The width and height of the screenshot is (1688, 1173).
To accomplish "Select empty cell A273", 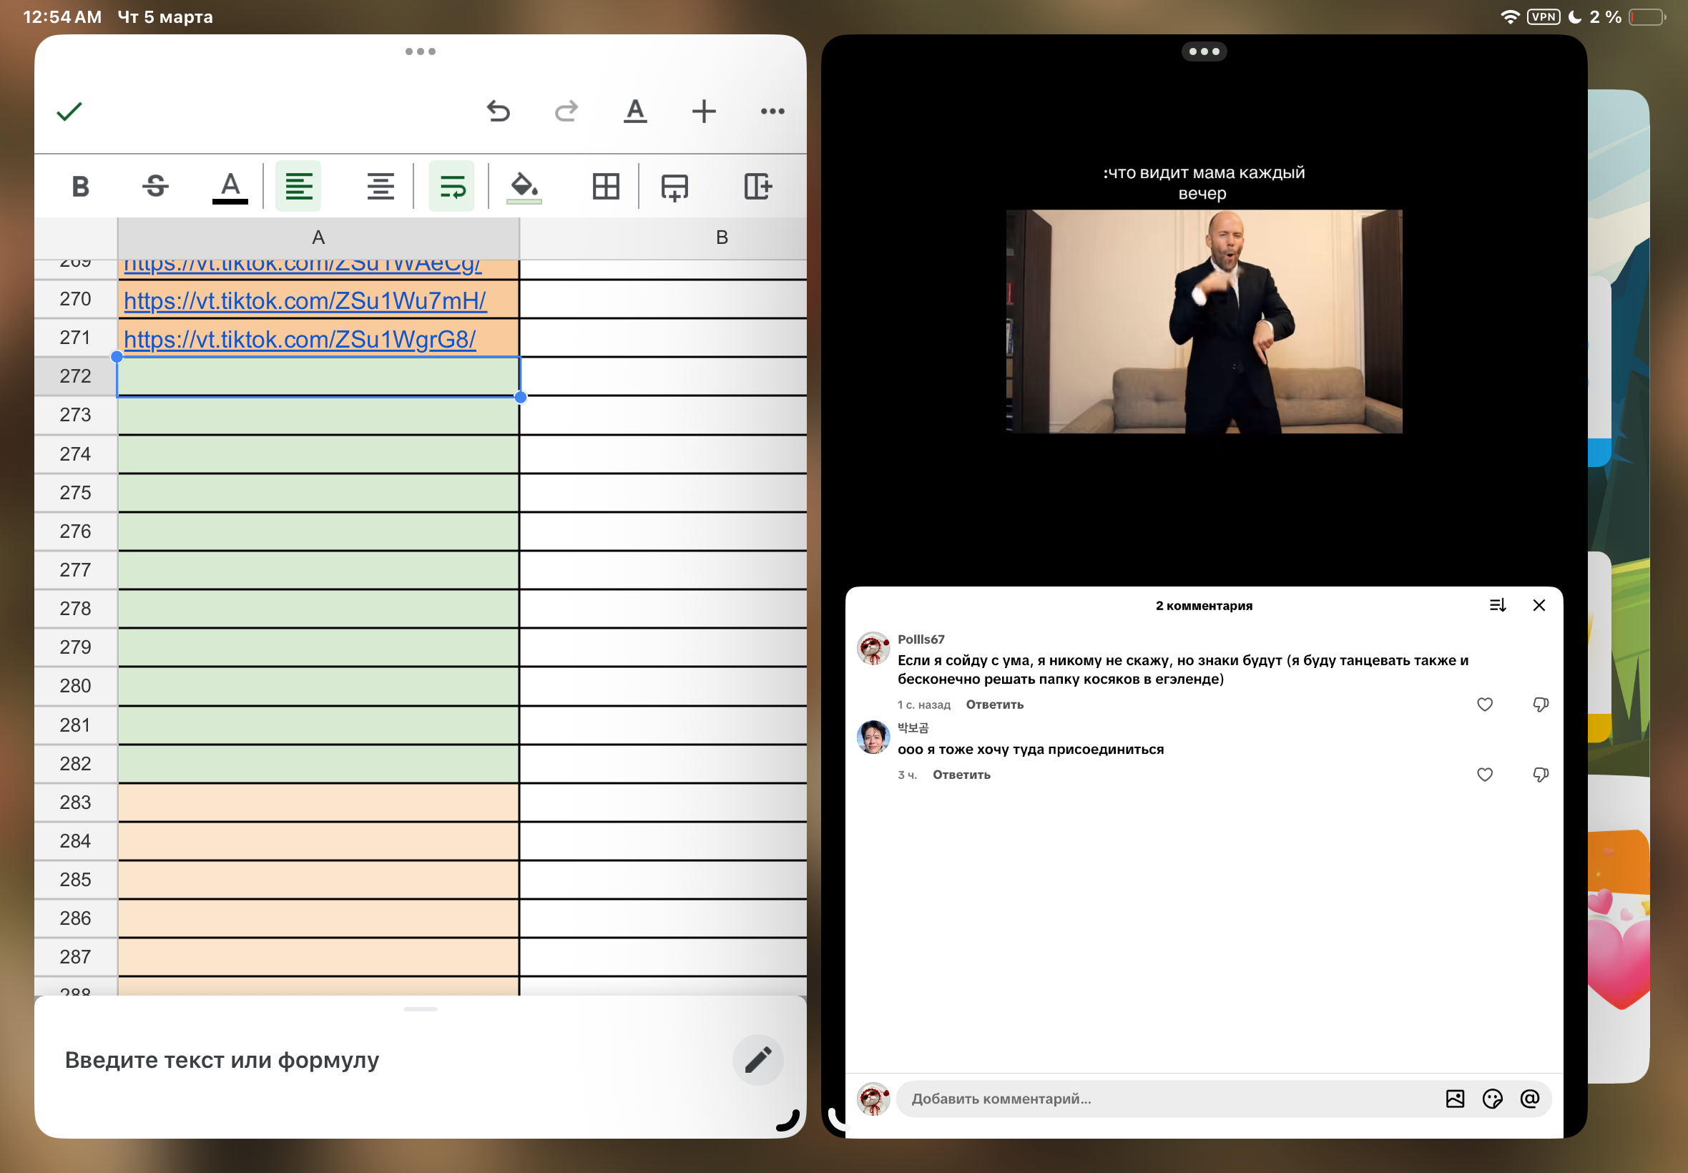I will 318,416.
